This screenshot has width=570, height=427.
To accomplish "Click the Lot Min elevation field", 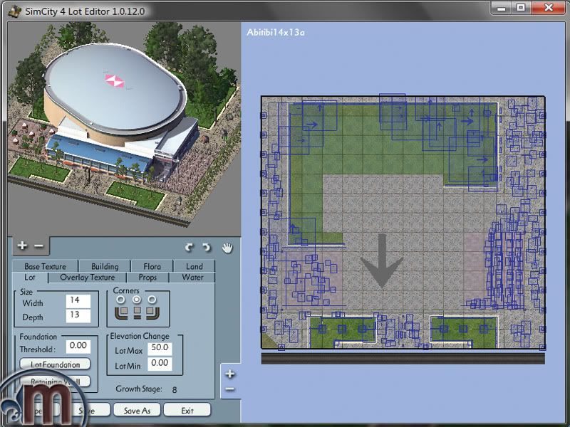I will [160, 364].
